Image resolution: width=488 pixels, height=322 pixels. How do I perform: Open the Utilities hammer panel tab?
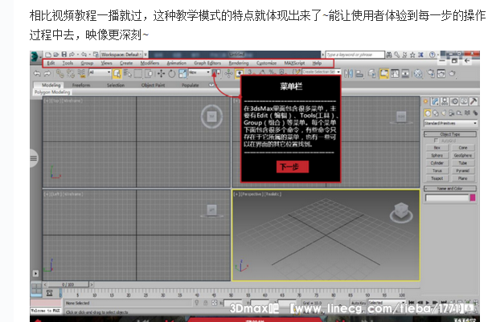(x=474, y=101)
